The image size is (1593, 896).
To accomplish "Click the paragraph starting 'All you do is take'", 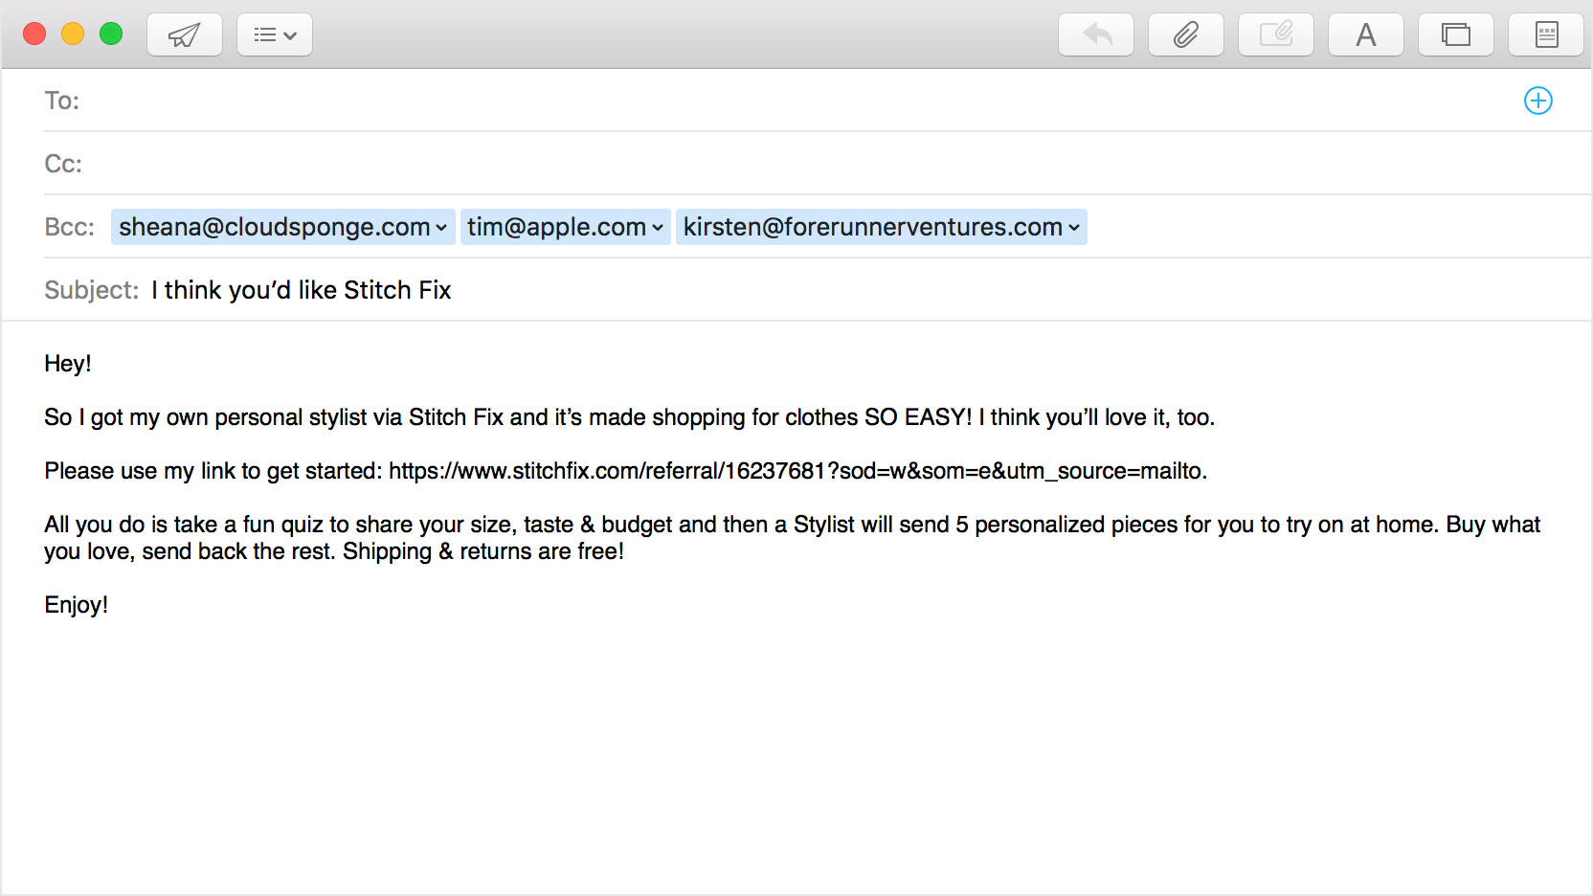I will point(793,538).
